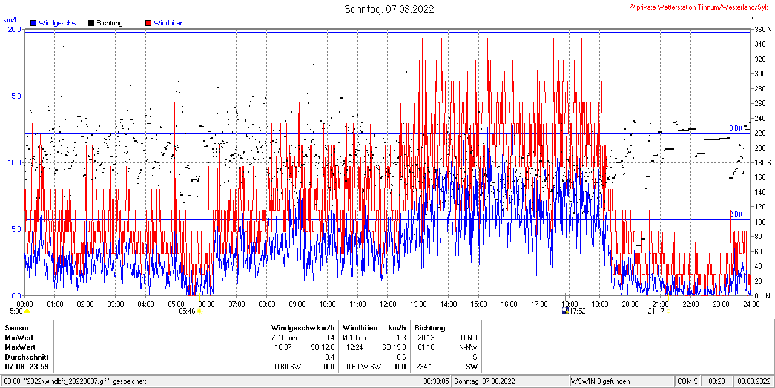Screen dimensions: 775x388
Task: Click the Richtung column header in table
Action: (430, 328)
